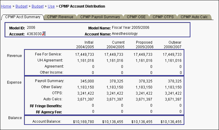Open the CPMP OTPS tab

pyautogui.click(x=163, y=17)
